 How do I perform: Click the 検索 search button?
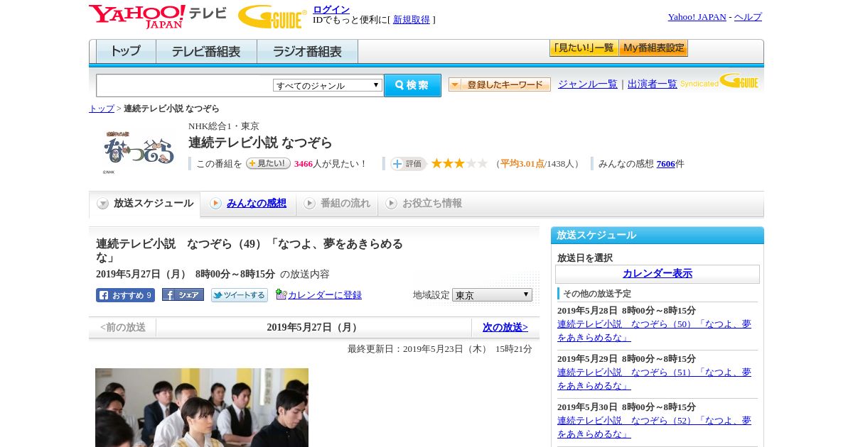point(412,85)
